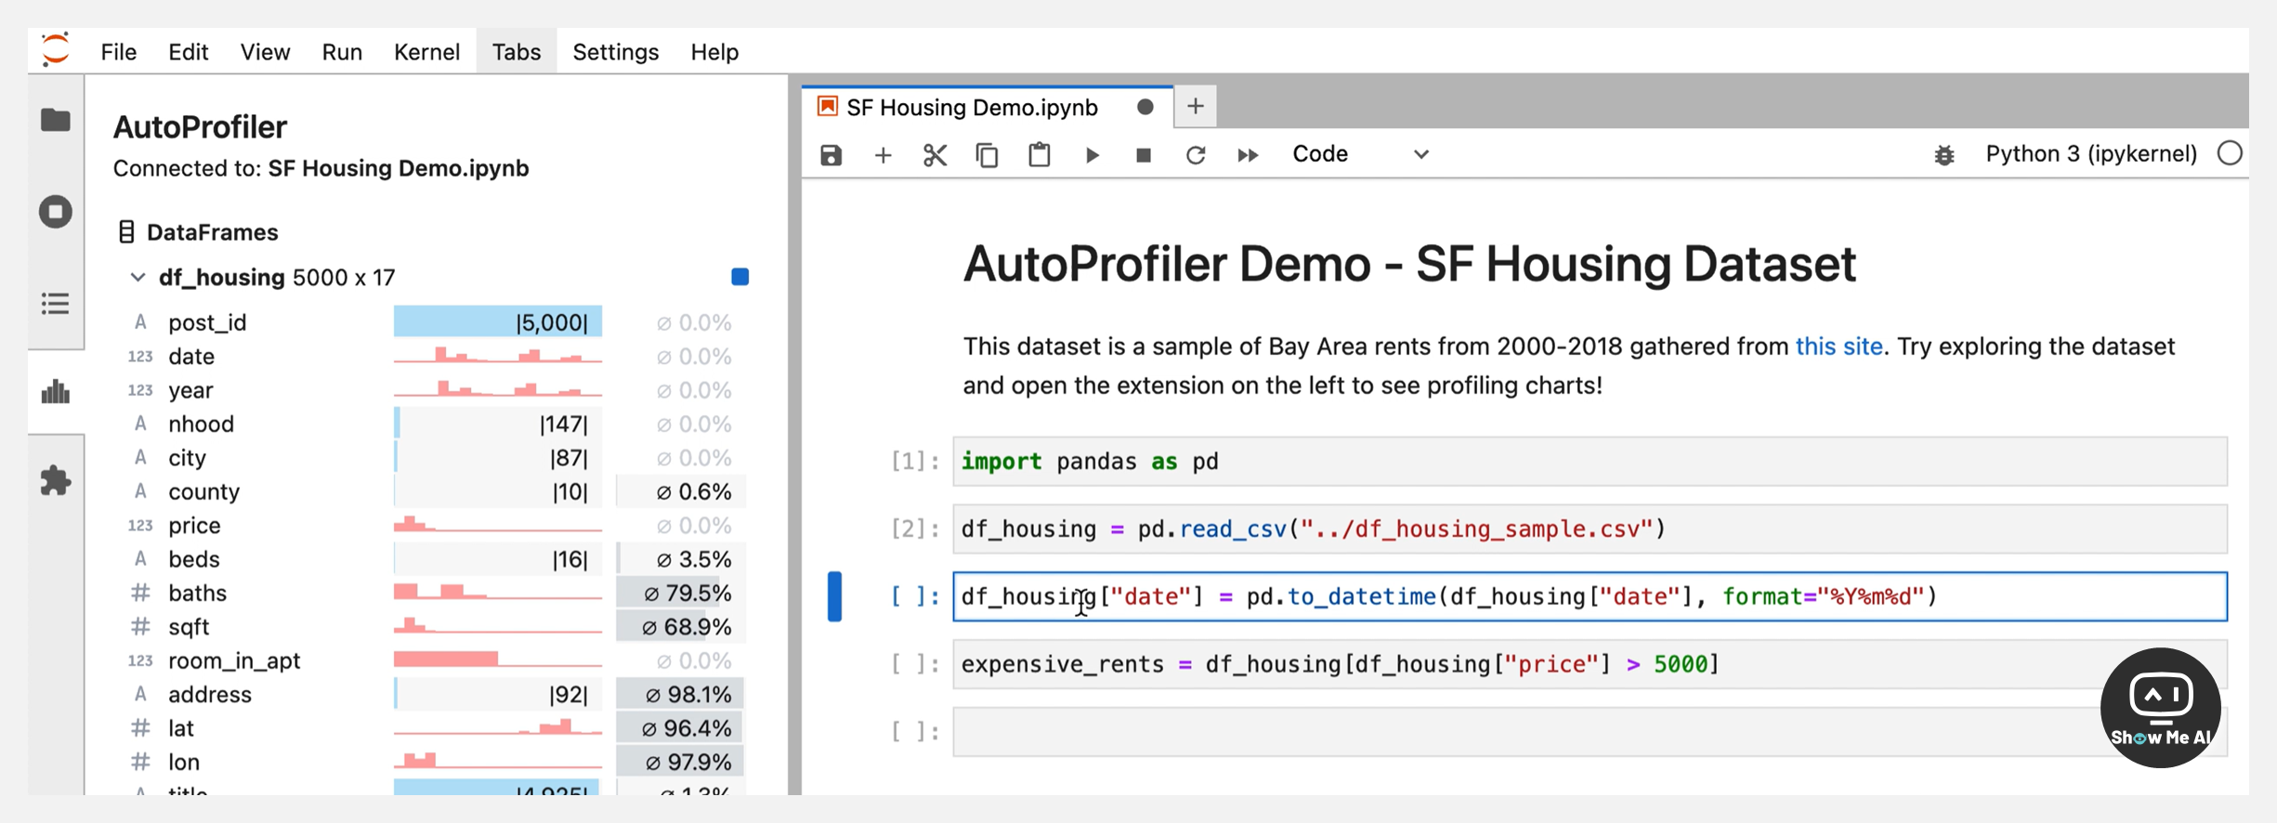Open the extension manager puzzle icon
The image size is (2277, 823).
click(56, 480)
